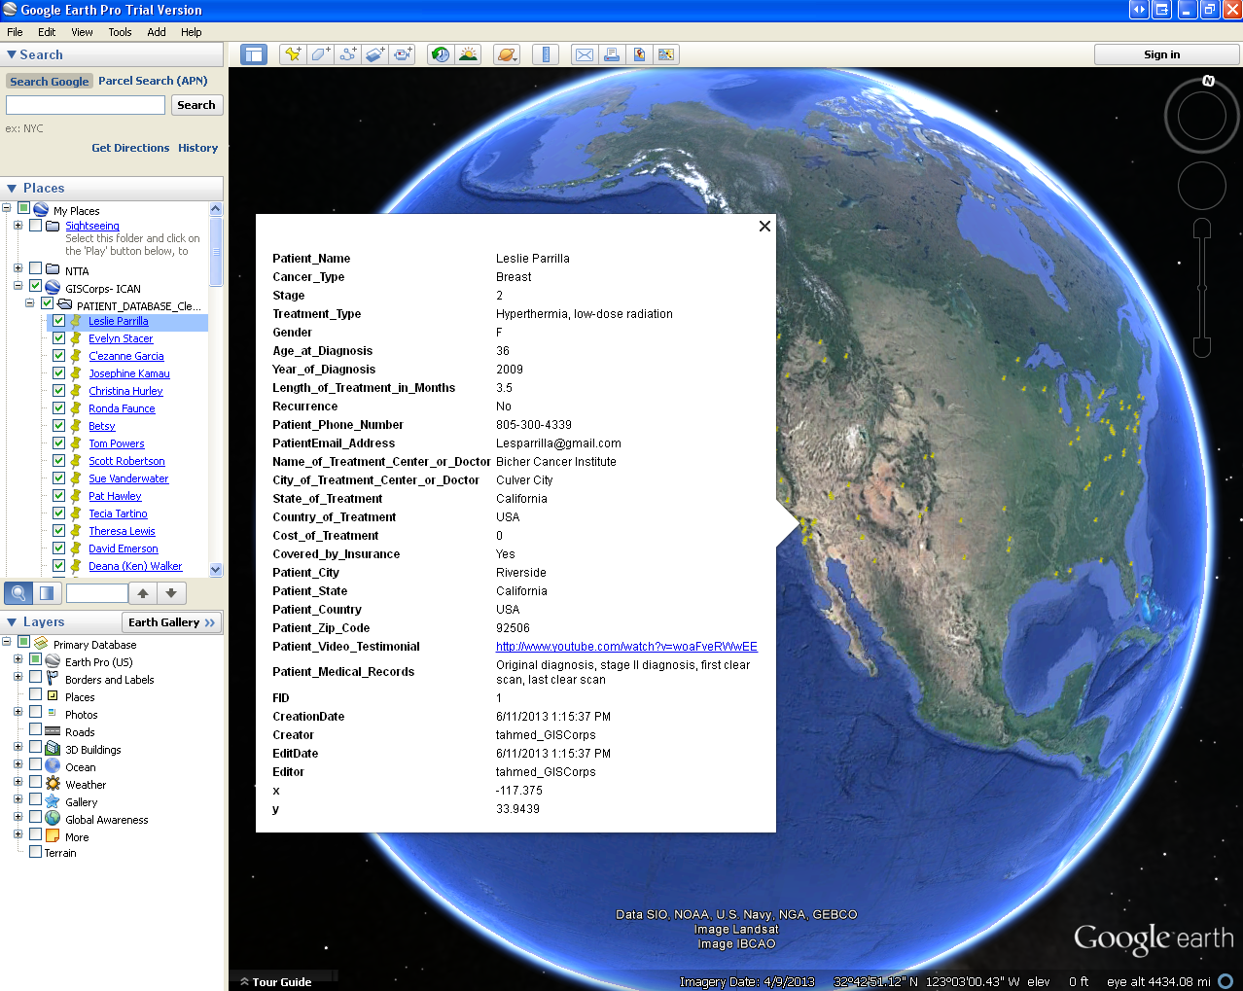Open the ruler measuring tool
1243x991 pixels.
[x=546, y=54]
